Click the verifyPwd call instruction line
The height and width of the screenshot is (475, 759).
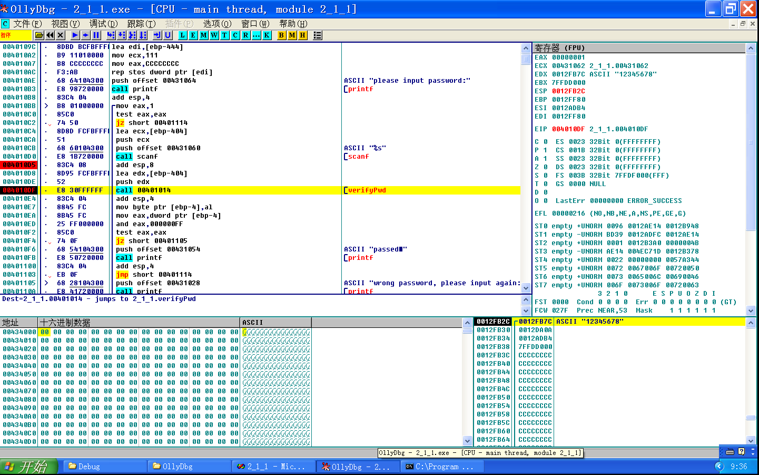pyautogui.click(x=158, y=190)
